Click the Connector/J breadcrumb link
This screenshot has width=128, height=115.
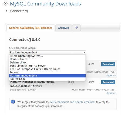(19, 11)
